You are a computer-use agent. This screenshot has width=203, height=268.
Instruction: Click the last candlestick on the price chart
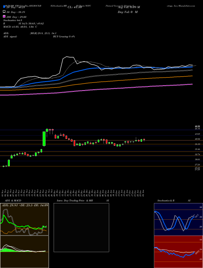[x=144, y=140]
